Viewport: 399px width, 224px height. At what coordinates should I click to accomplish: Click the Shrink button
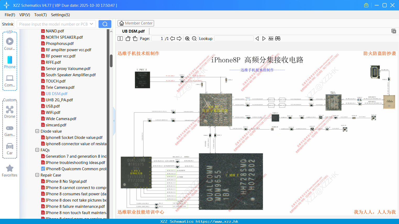(x=8, y=24)
